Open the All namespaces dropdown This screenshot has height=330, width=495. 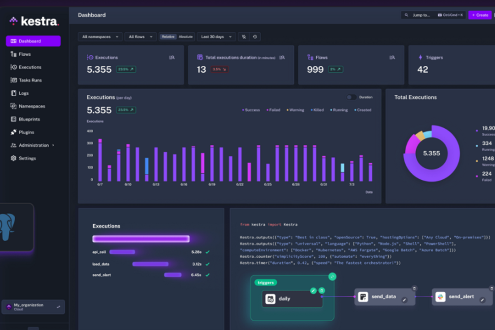(100, 37)
